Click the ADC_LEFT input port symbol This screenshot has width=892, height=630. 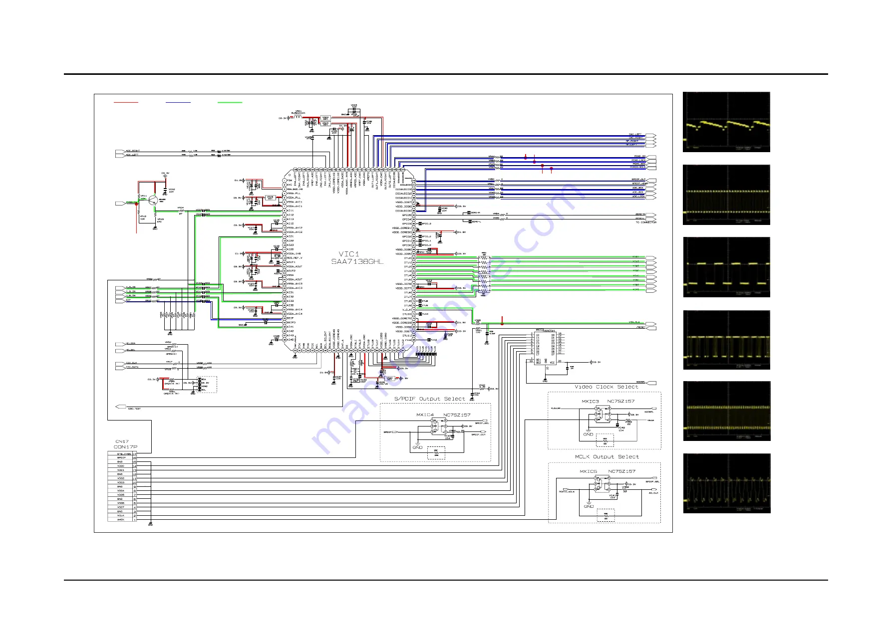tap(119, 155)
